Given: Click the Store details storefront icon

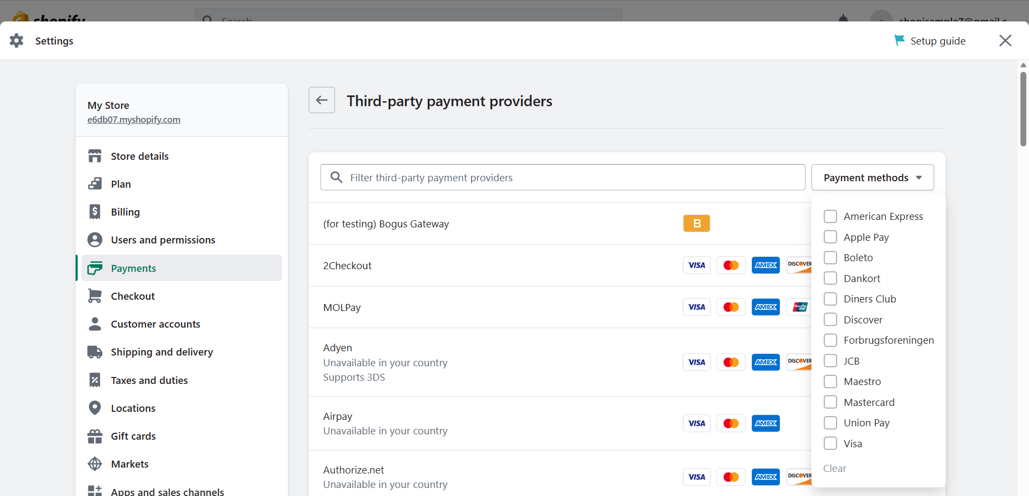Looking at the screenshot, I should (95, 156).
